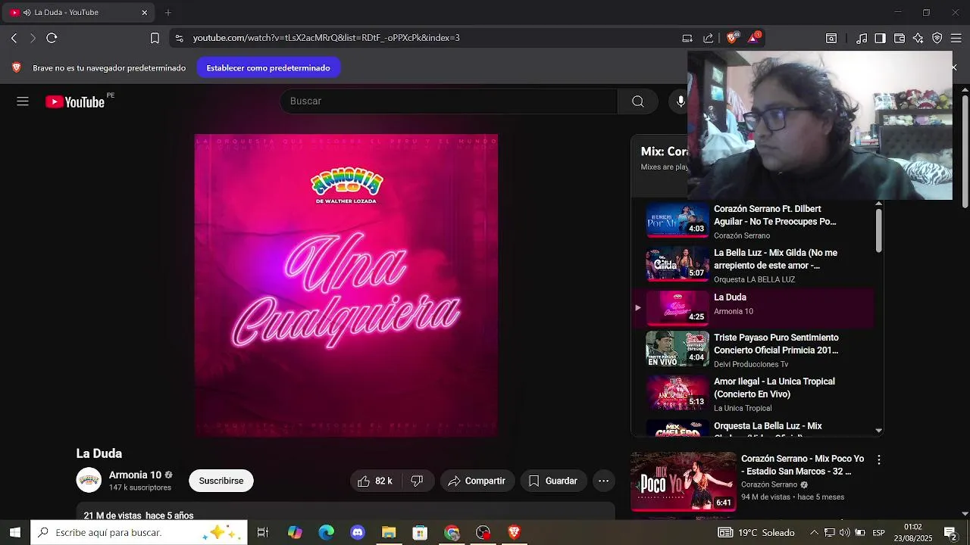The width and height of the screenshot is (970, 545).
Task: Install app via address bar screen icon
Action: pyautogui.click(x=687, y=38)
